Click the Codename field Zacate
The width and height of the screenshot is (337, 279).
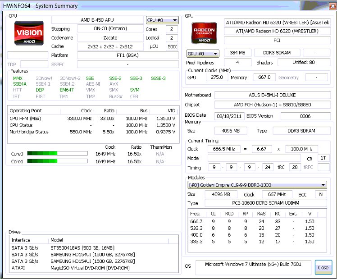click(x=110, y=37)
